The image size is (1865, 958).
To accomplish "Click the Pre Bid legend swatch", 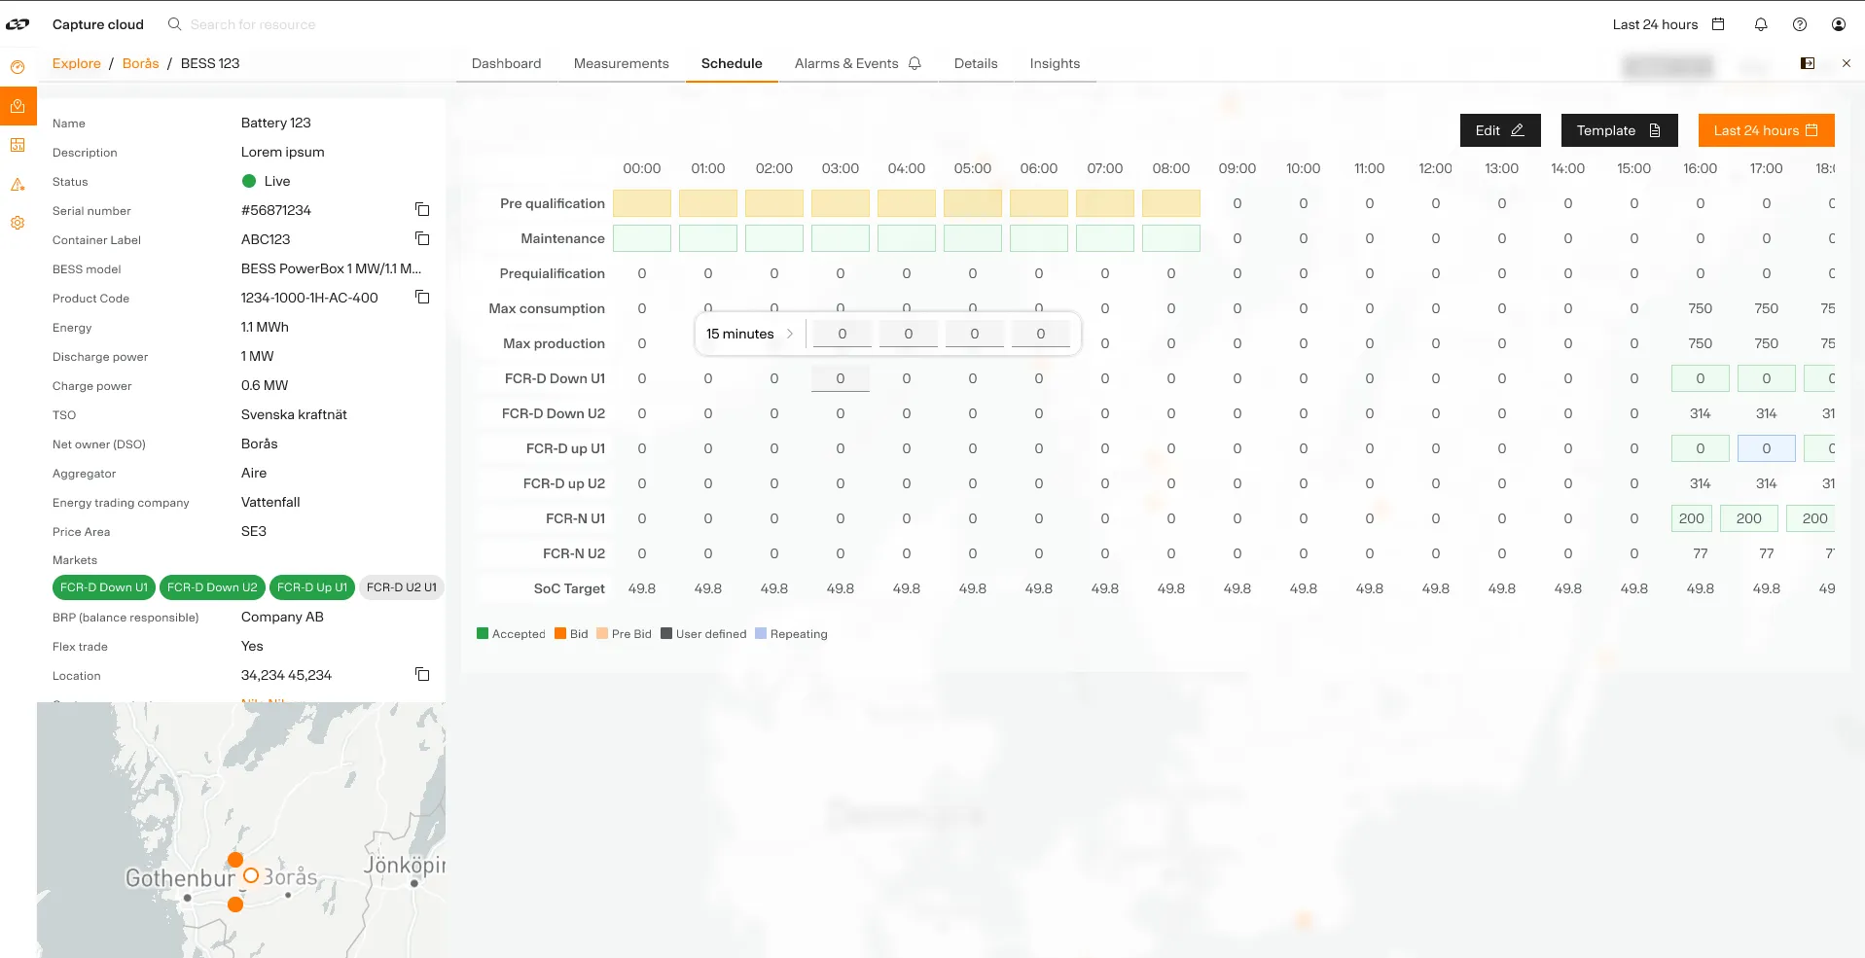I will point(602,633).
